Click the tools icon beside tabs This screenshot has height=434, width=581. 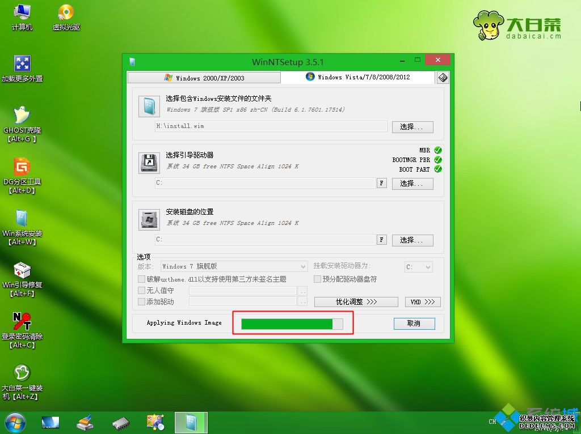443,78
